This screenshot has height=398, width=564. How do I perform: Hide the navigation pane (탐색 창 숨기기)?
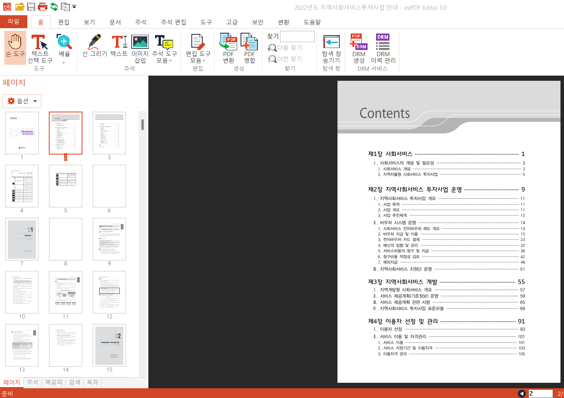tap(332, 48)
